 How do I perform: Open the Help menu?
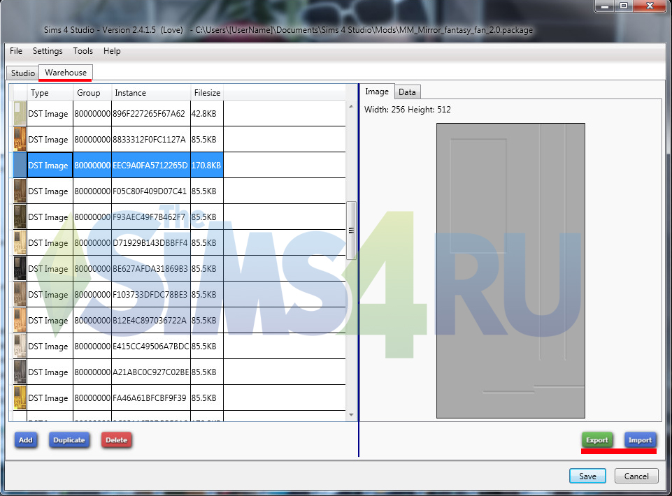point(112,51)
